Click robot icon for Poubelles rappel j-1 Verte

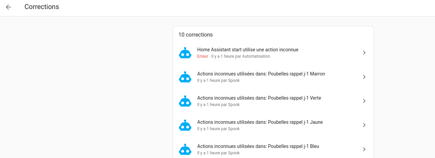coord(185,101)
